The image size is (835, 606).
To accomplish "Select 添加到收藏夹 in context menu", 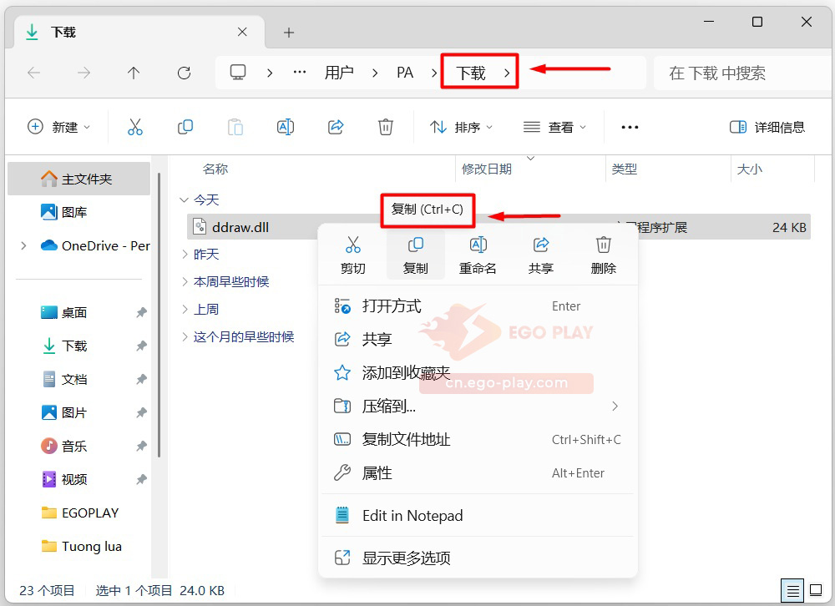I will point(478,373).
